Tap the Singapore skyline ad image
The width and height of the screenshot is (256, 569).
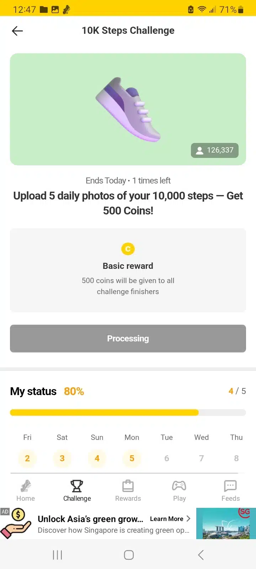[226, 523]
